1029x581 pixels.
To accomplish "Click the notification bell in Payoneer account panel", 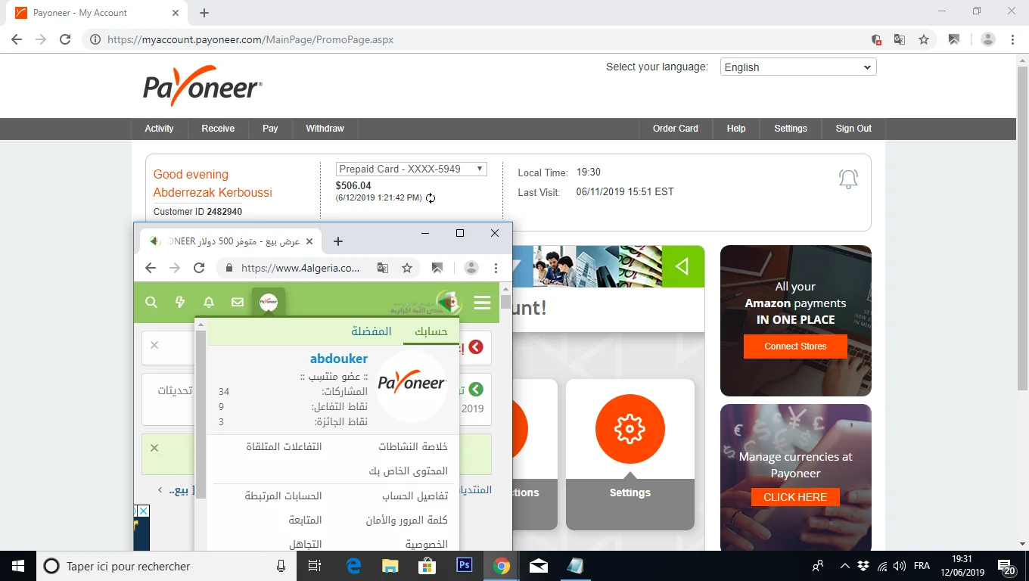I will click(x=848, y=179).
